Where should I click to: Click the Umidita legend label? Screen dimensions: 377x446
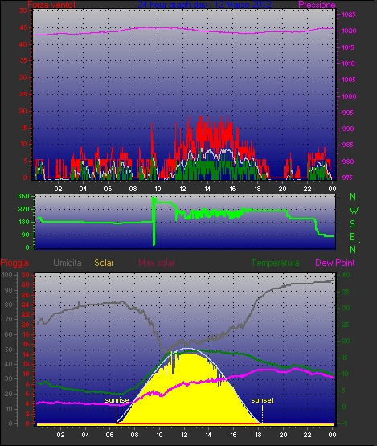(x=68, y=263)
